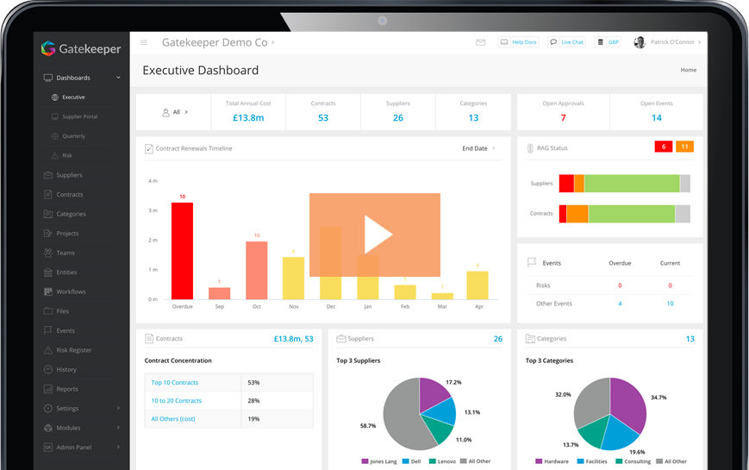Click the Gatekeeper logo

81,49
